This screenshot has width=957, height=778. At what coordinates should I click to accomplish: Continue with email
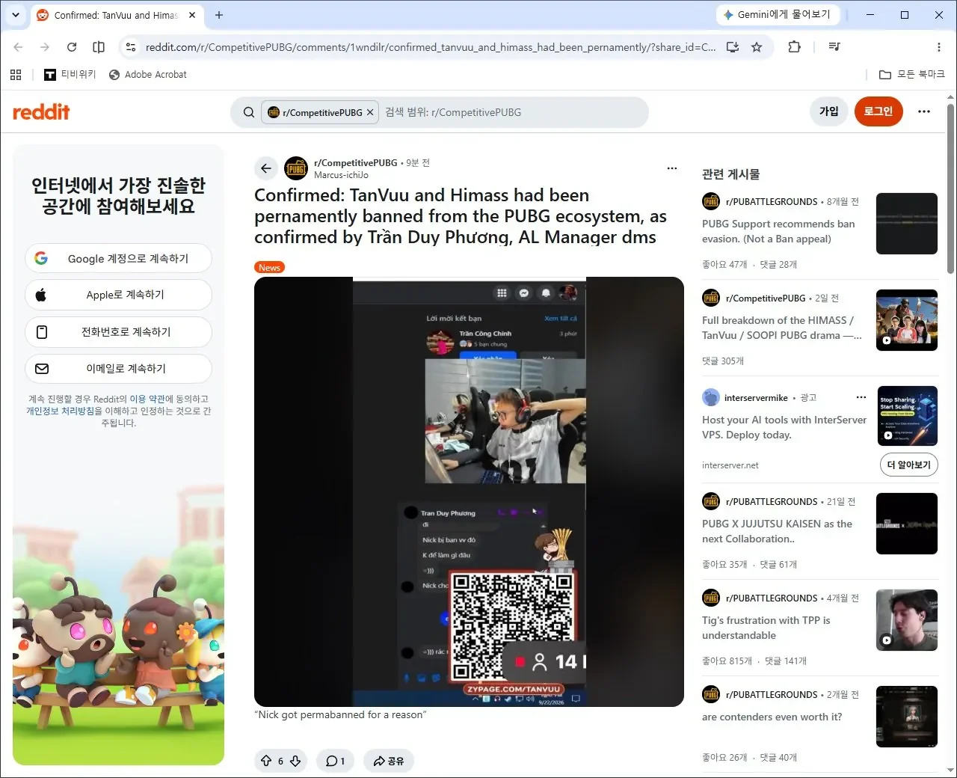(x=118, y=369)
